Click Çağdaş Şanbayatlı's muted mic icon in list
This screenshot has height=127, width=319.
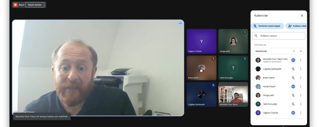tap(293, 69)
